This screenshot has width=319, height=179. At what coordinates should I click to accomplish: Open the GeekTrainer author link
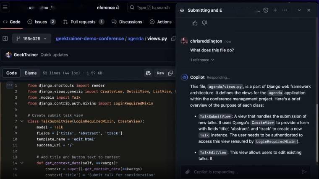(x=26, y=55)
